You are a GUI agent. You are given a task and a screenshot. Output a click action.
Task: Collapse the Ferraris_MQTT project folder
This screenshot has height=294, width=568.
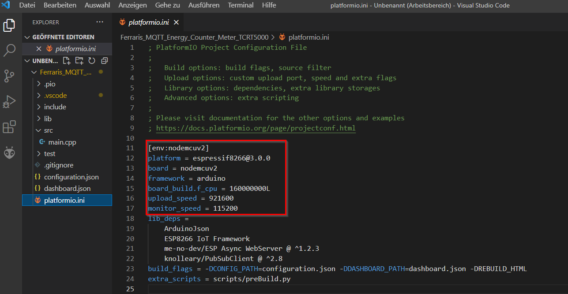click(x=34, y=72)
